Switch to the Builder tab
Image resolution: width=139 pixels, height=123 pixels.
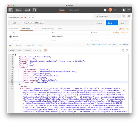pyautogui.click(x=62, y=10)
